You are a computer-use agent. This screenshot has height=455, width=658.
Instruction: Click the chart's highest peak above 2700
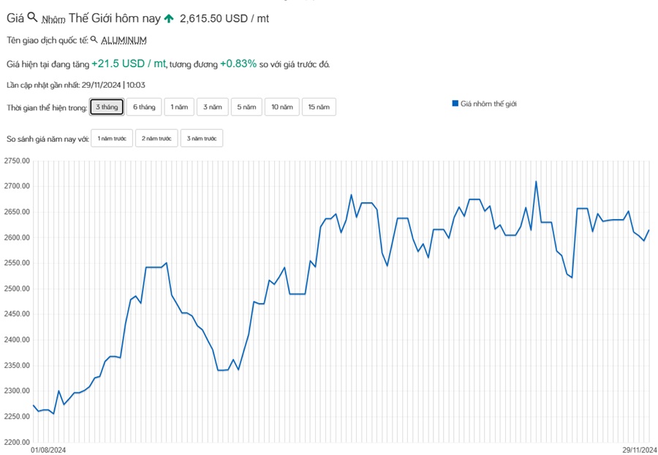[536, 182]
